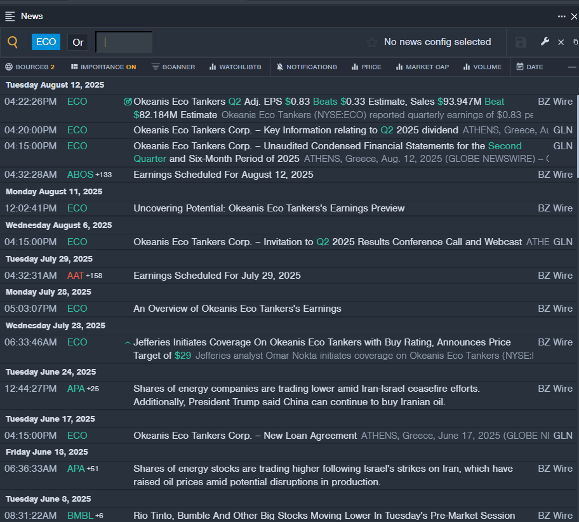Toggle the Or search operator
This screenshot has width=579, height=522.
(x=78, y=43)
